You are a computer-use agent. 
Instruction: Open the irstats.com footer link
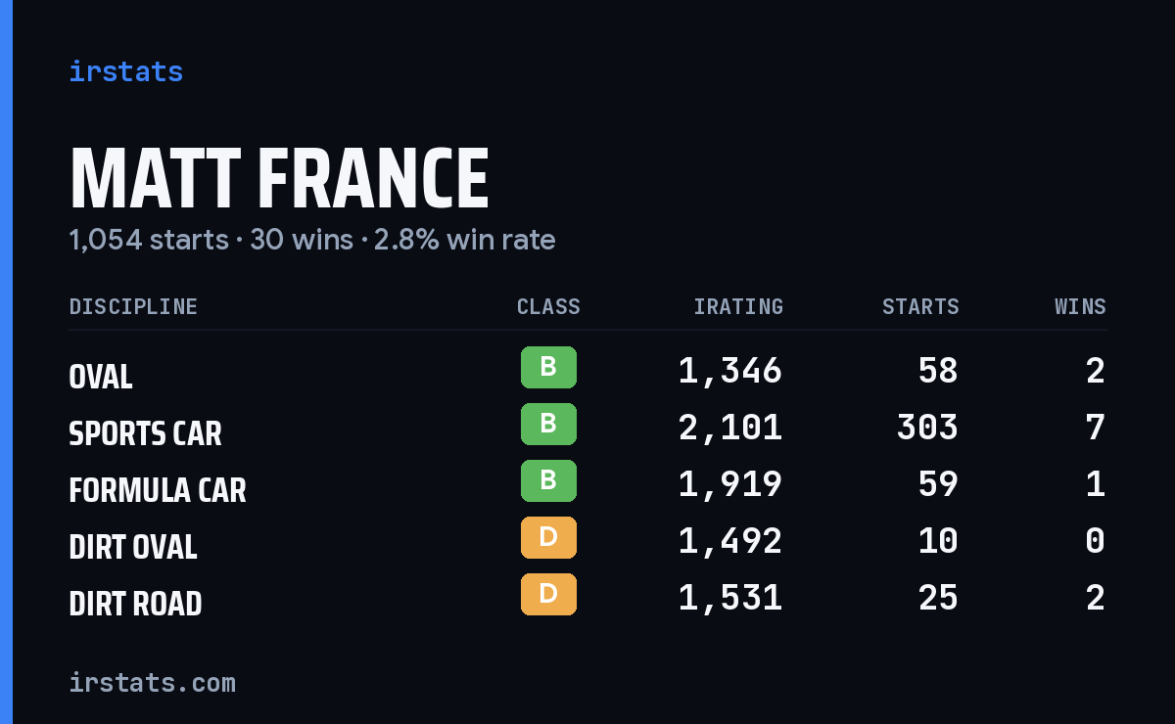click(x=152, y=683)
